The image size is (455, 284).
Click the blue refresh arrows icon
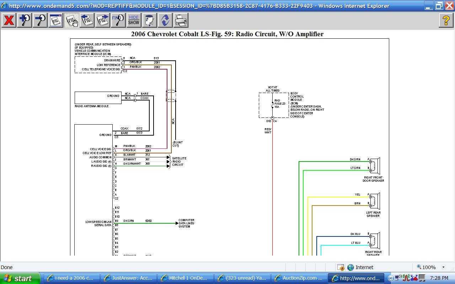tap(165, 20)
